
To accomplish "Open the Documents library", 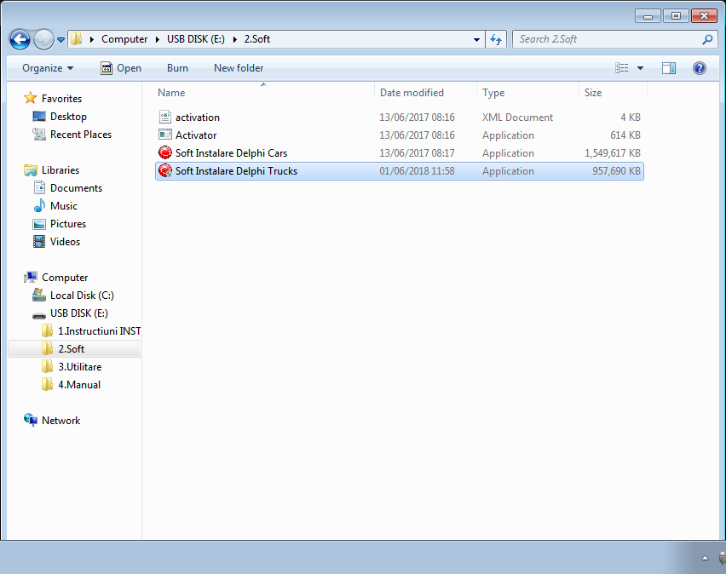I will click(76, 188).
